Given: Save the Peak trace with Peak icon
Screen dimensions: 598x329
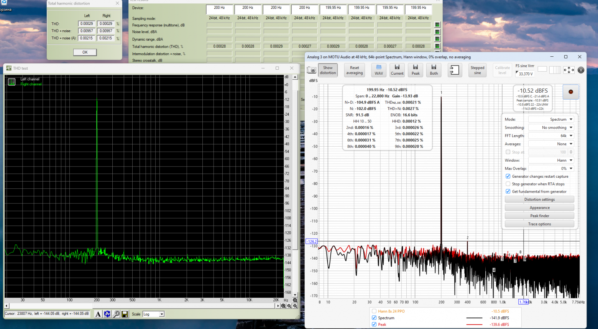Looking at the screenshot, I should tap(416, 70).
